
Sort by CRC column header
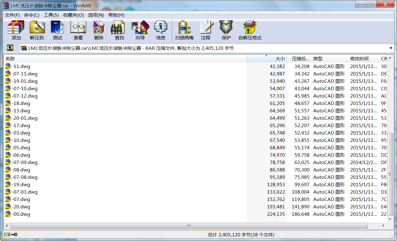[383, 58]
